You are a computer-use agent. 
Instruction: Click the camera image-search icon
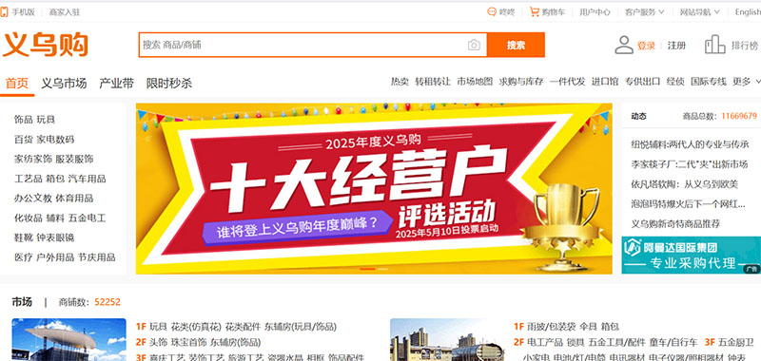coord(474,45)
